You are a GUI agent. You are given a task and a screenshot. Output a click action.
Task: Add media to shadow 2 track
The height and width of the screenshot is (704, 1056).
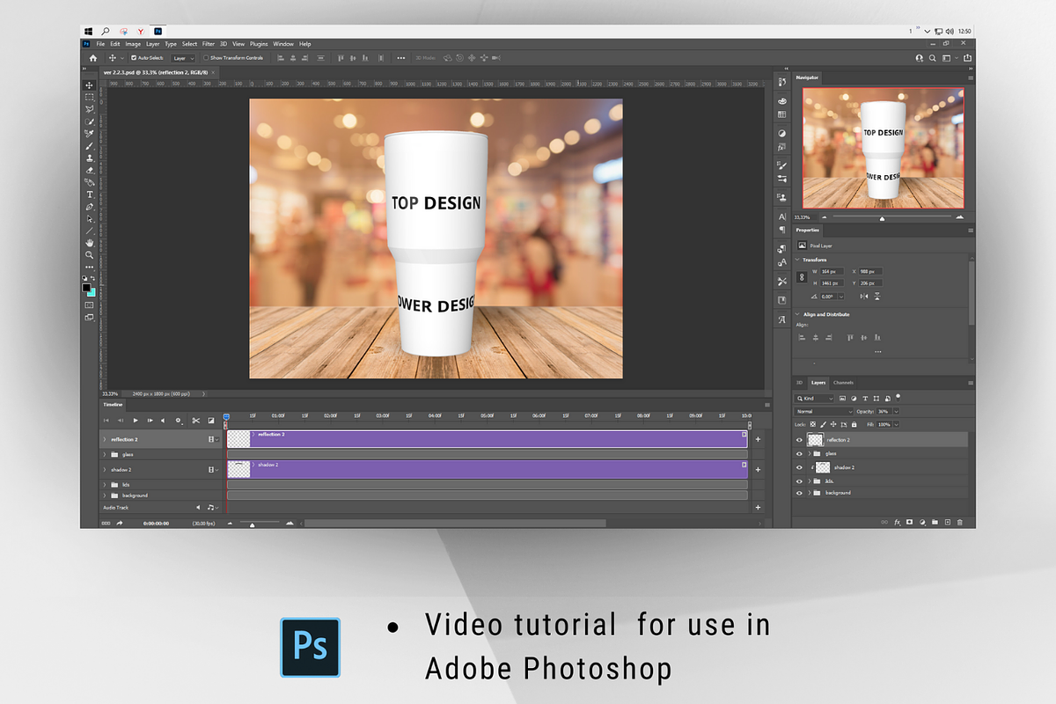click(x=758, y=470)
